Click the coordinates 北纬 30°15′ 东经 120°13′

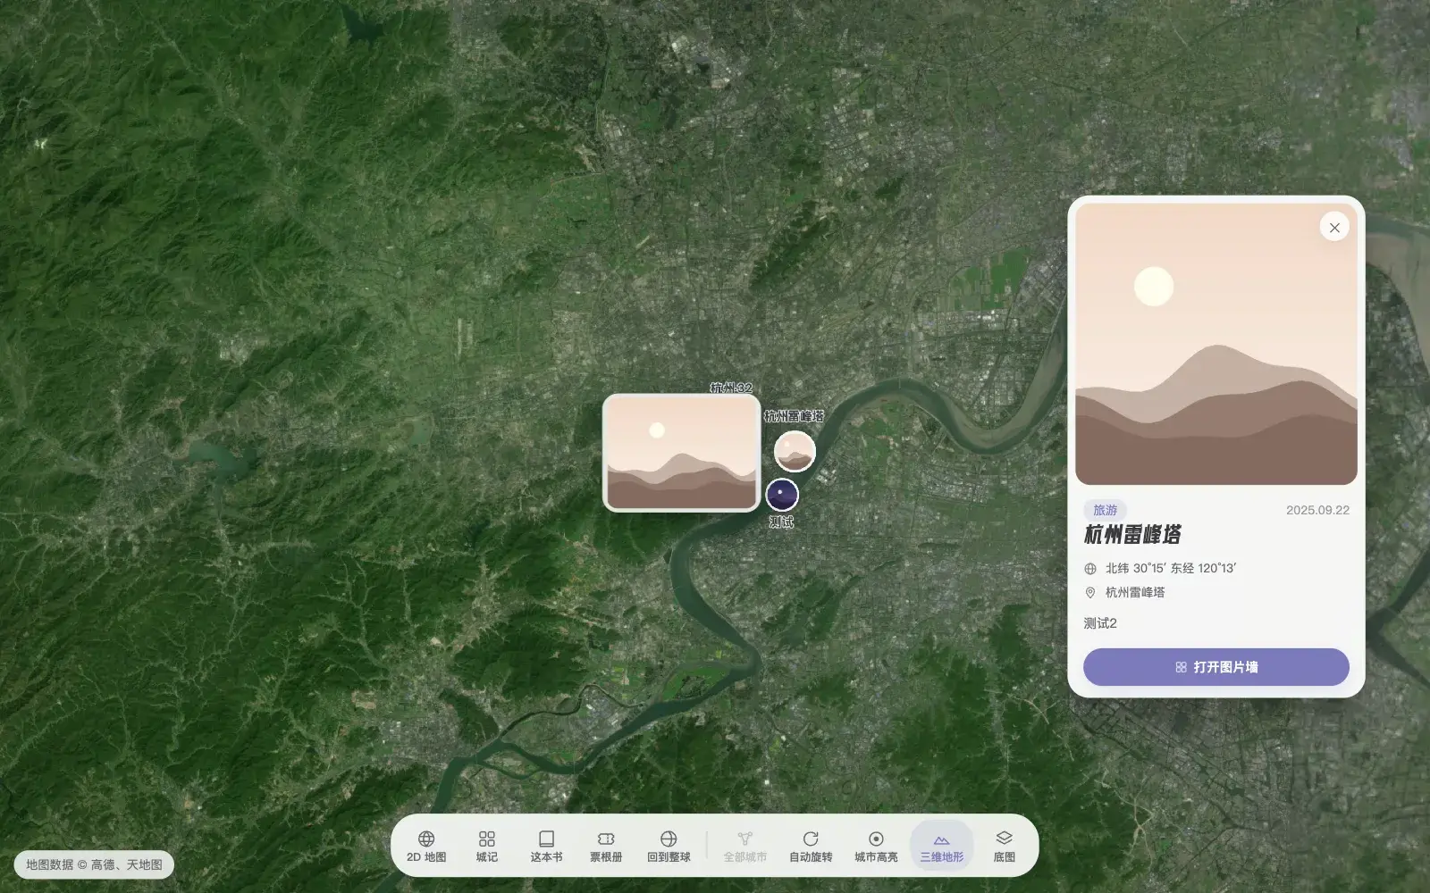[1171, 568]
